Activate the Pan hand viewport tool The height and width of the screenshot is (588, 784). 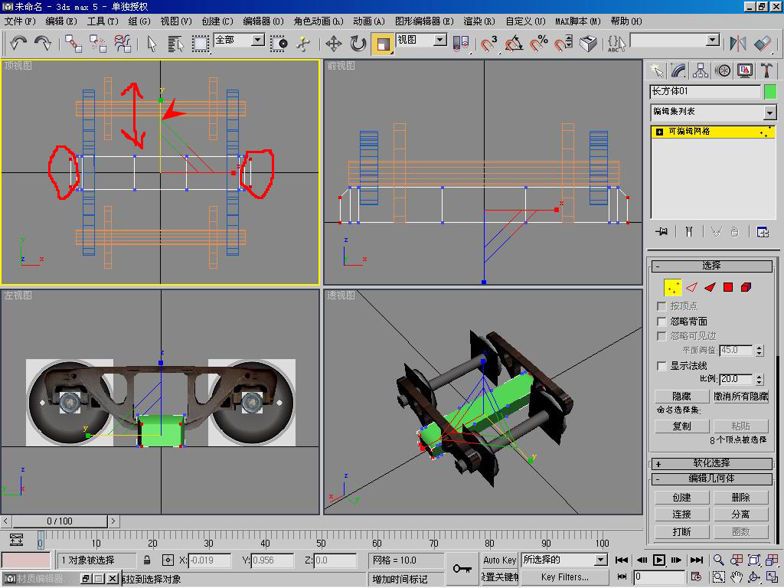coord(737,577)
